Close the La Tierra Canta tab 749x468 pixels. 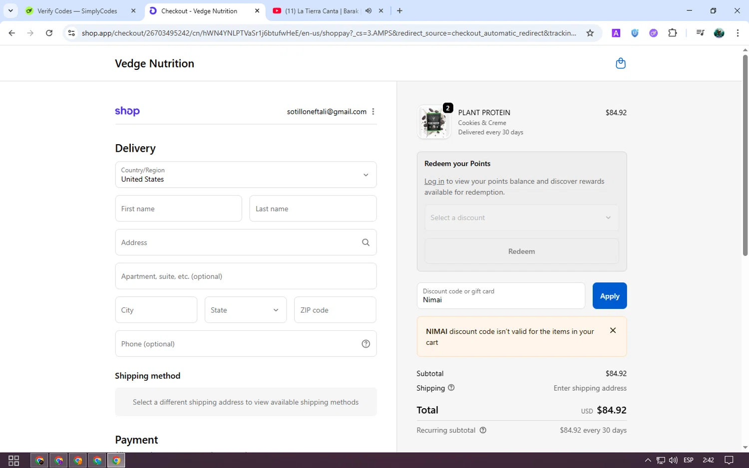coord(381,10)
